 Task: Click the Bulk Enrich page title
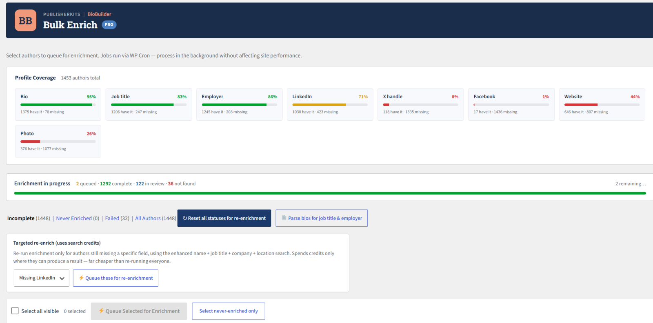70,25
